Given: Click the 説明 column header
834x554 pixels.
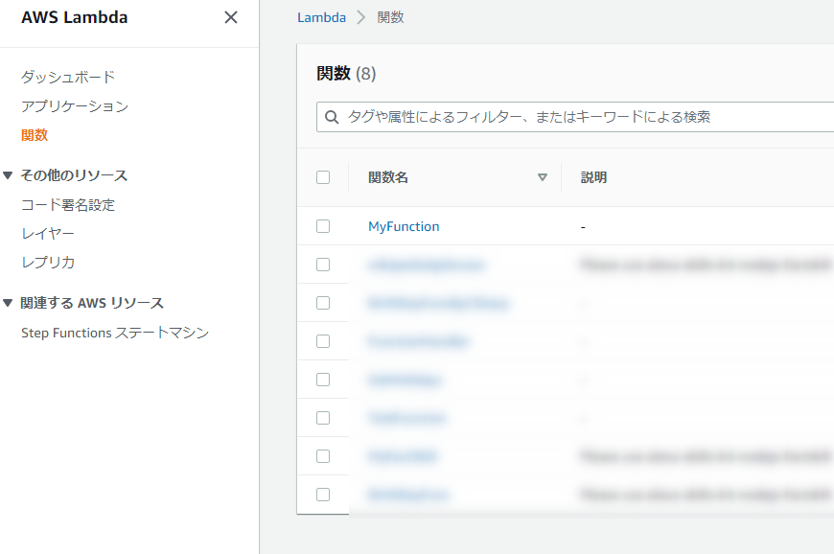Looking at the screenshot, I should (593, 177).
